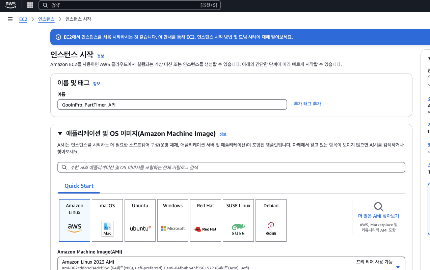430x270 pixels.
Task: Go to the EC2 breadcrumb link
Action: (x=23, y=19)
